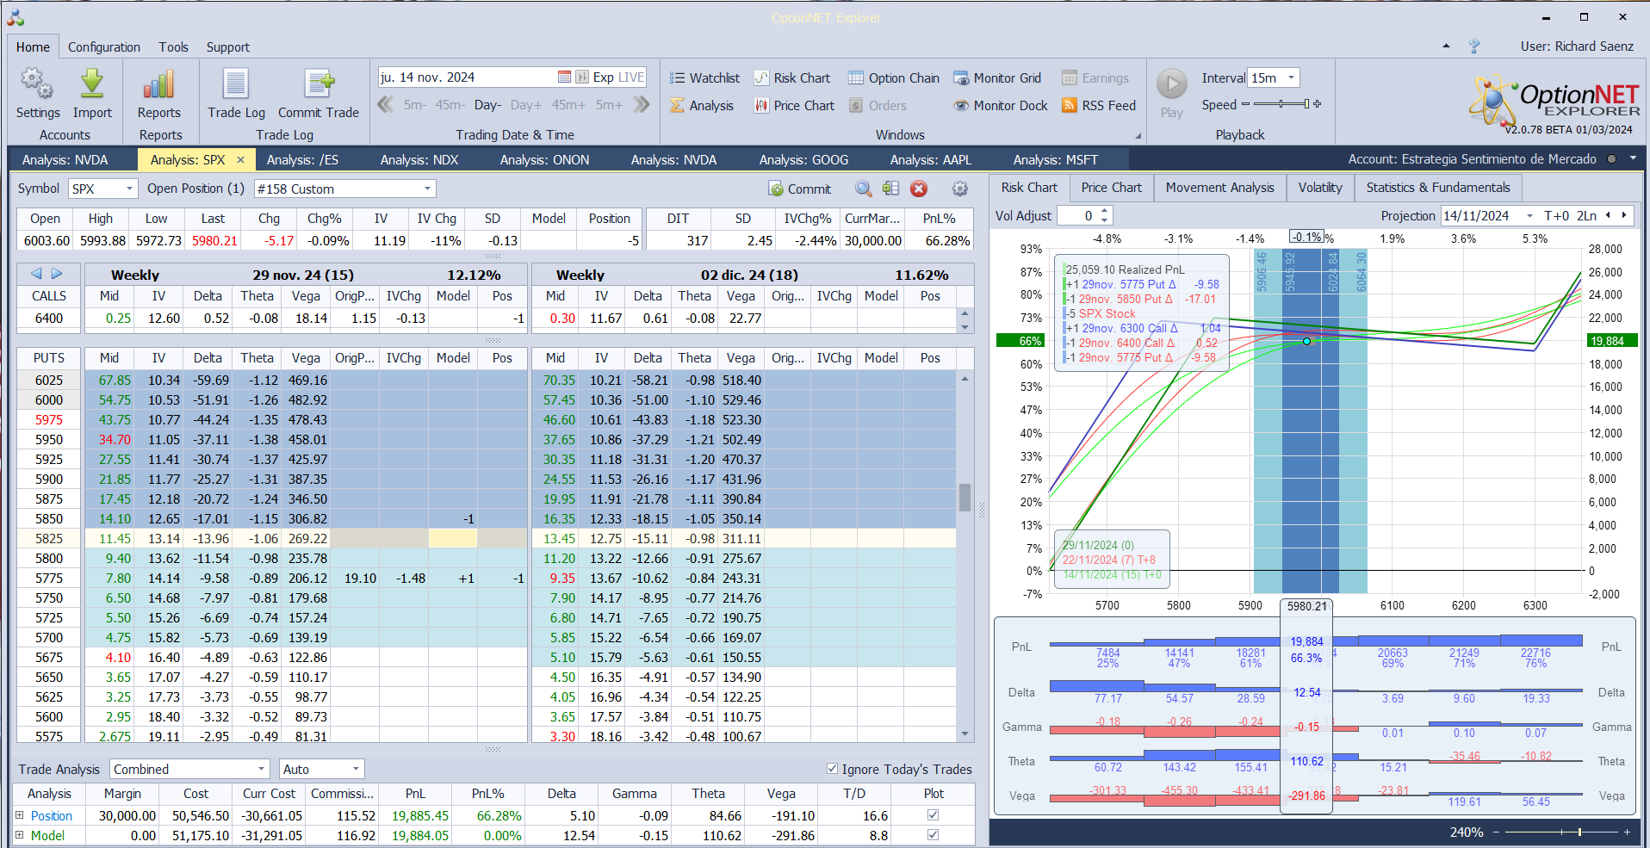This screenshot has height=848, width=1650.
Task: Toggle LIVE mode in the date field
Action: pyautogui.click(x=631, y=77)
